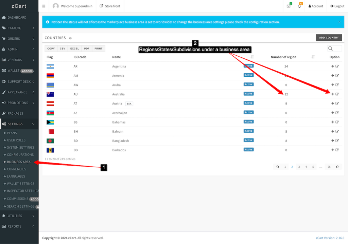Image resolution: width=348 pixels, height=244 pixels.
Task: Open Currencies in the settings submenu
Action: [17, 169]
